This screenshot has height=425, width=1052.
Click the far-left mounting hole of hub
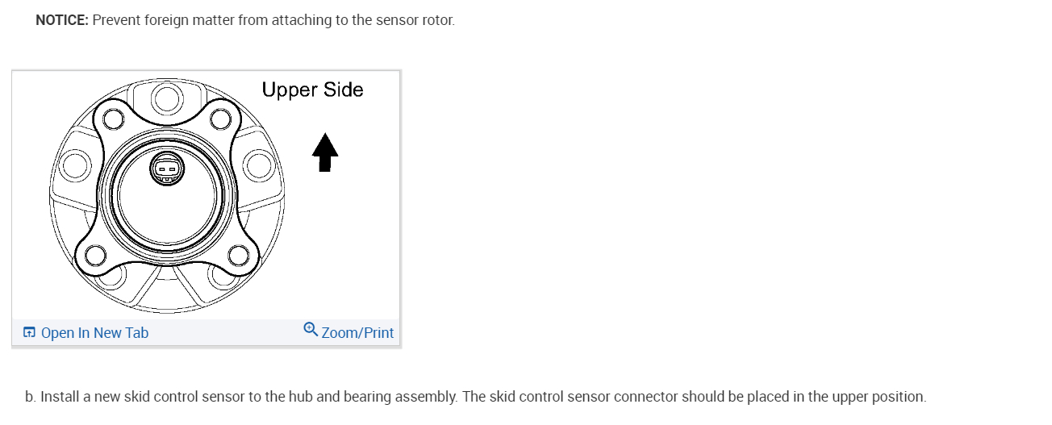[x=74, y=168]
